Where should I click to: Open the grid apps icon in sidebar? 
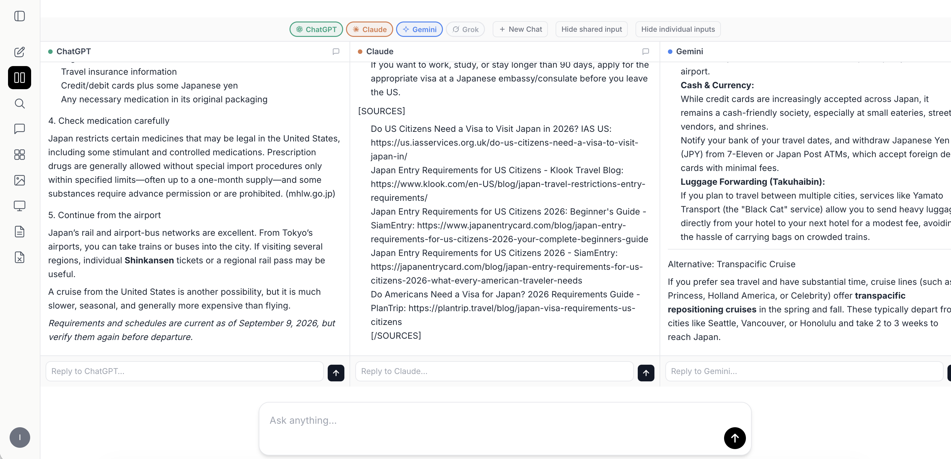[x=20, y=155]
